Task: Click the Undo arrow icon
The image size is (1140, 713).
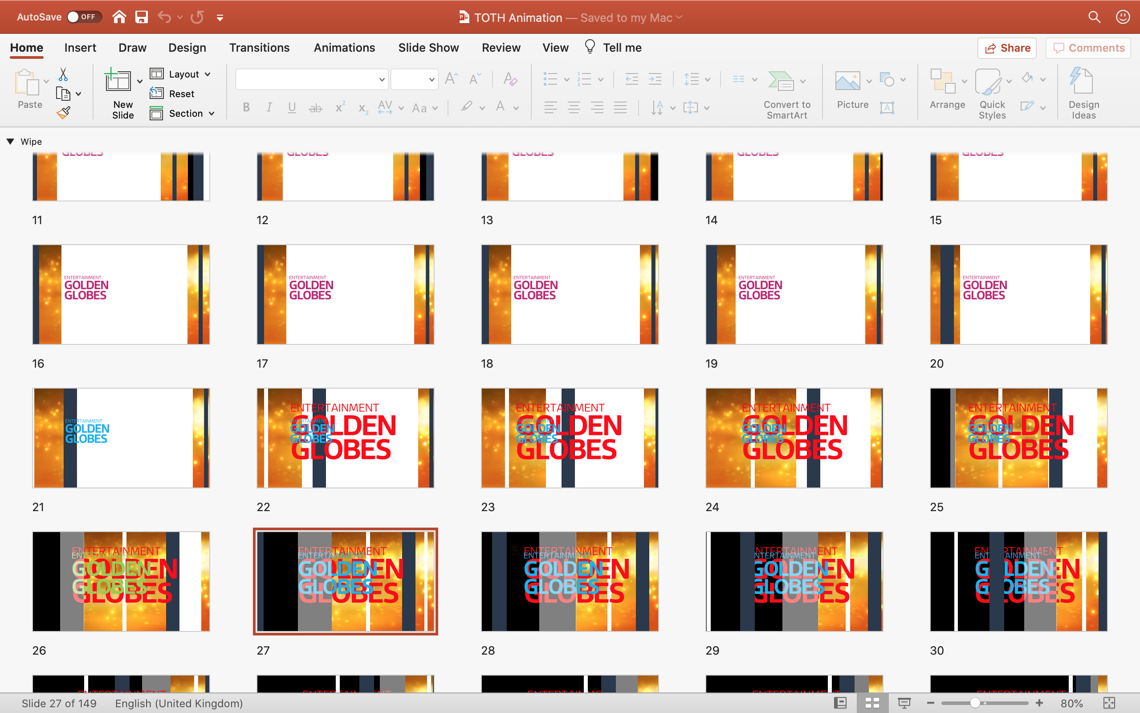Action: [x=164, y=17]
